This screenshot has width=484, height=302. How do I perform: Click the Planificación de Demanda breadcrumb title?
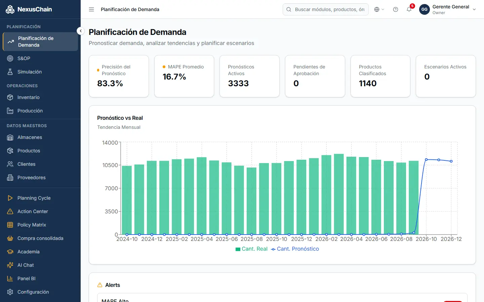tap(130, 9)
